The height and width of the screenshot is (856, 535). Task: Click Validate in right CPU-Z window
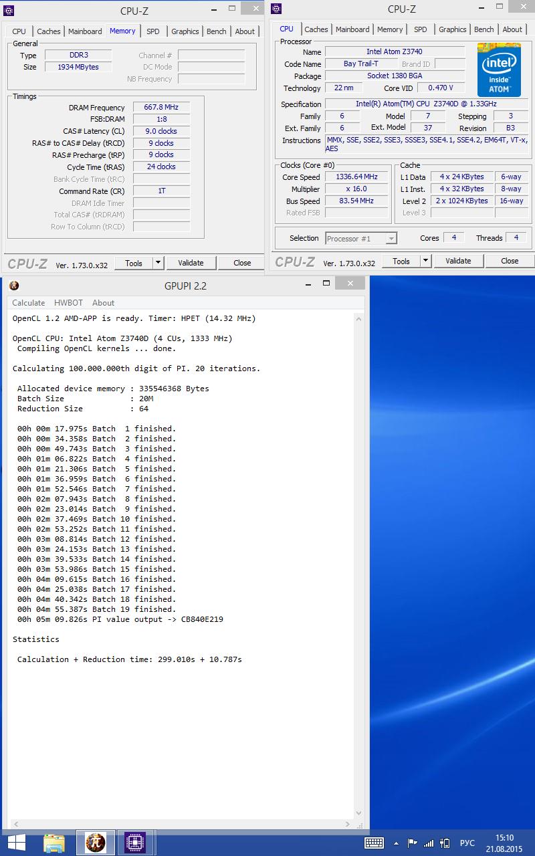coord(458,261)
